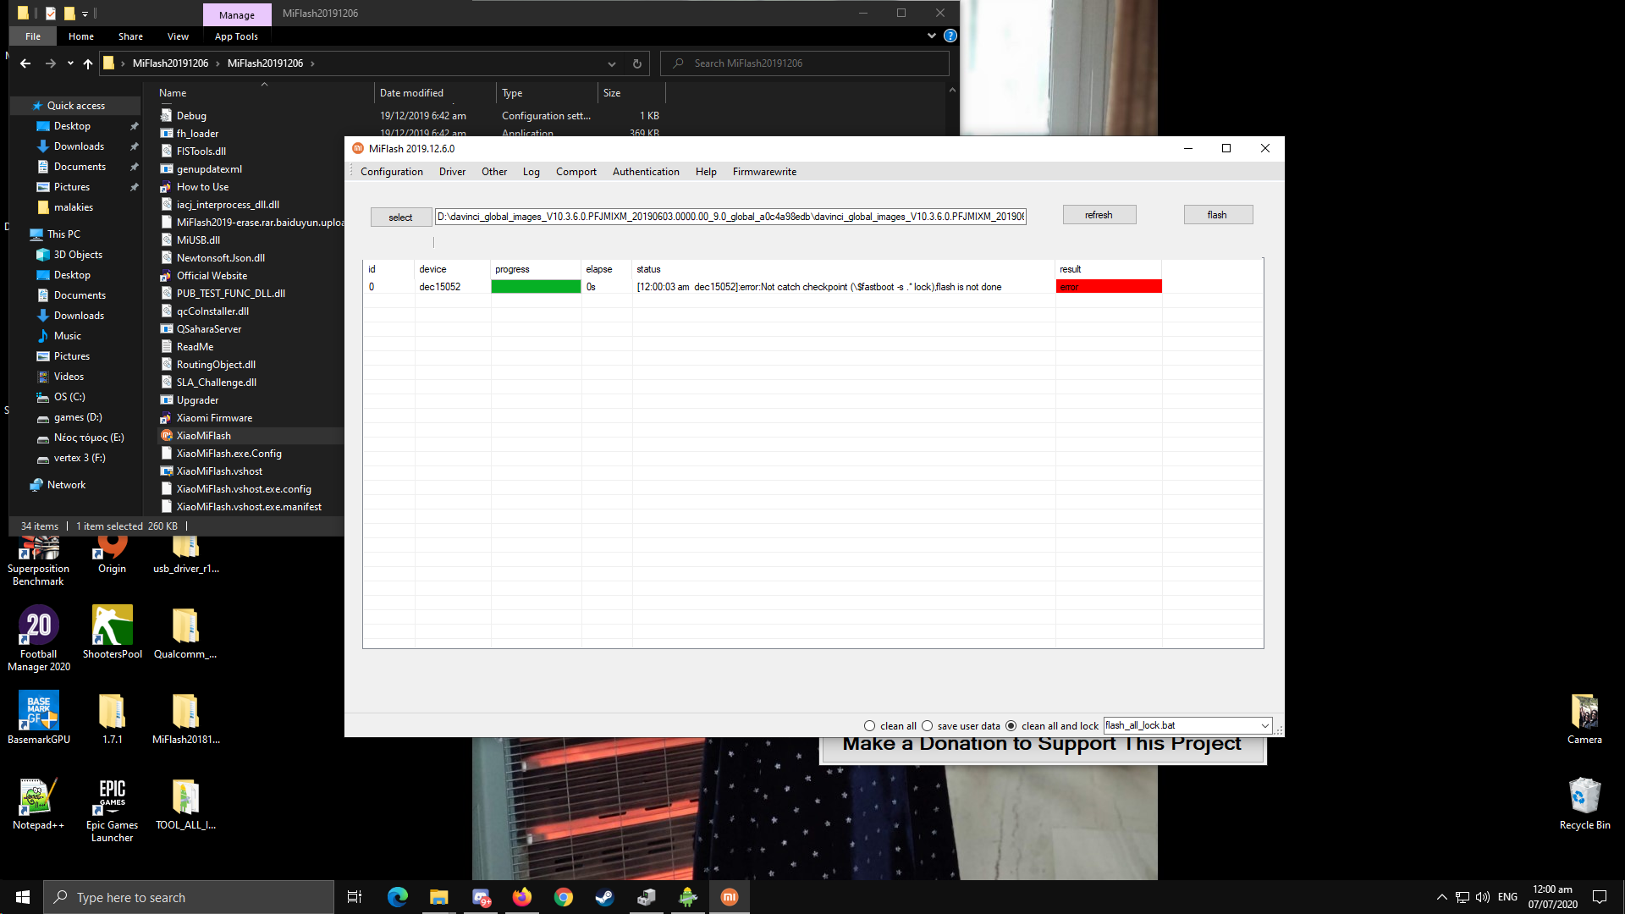Click the refresh device list button
1625x914 pixels.
(1099, 215)
